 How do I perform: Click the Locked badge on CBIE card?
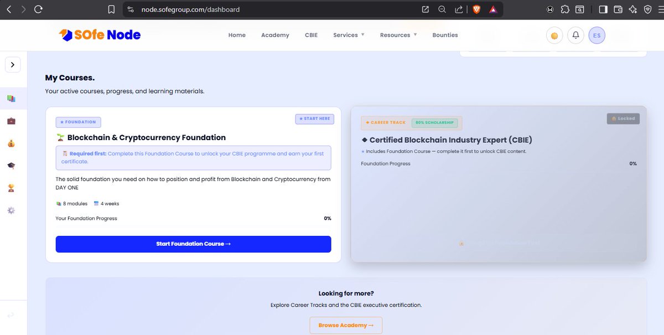(x=623, y=118)
